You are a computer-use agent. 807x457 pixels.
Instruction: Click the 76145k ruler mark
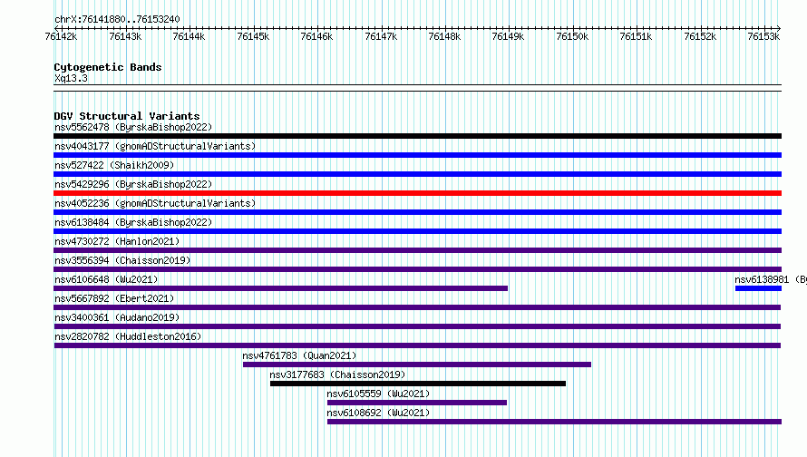tap(253, 36)
